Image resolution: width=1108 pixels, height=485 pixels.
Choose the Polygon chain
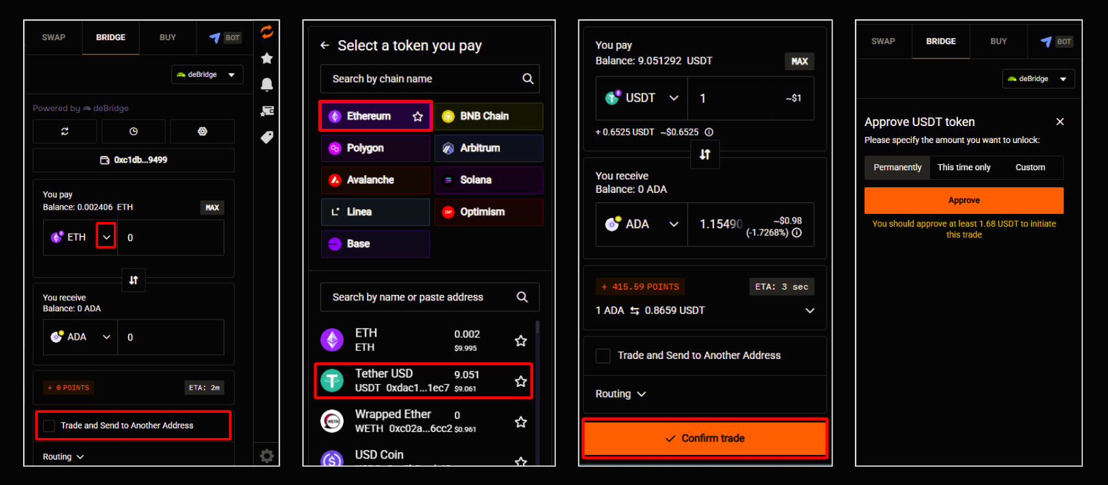tap(376, 148)
